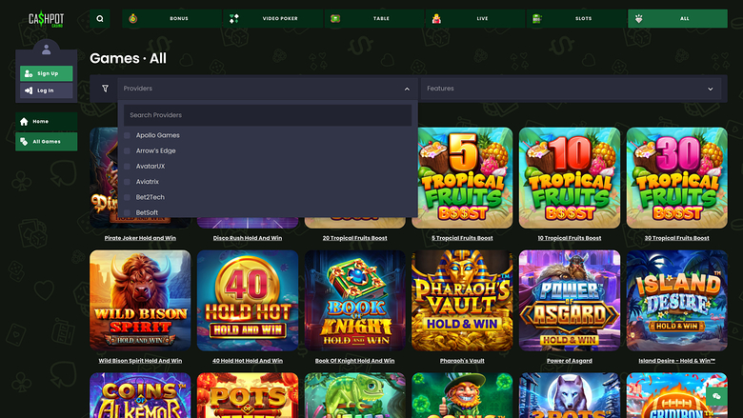Click the Log In arrow icon

tap(29, 90)
